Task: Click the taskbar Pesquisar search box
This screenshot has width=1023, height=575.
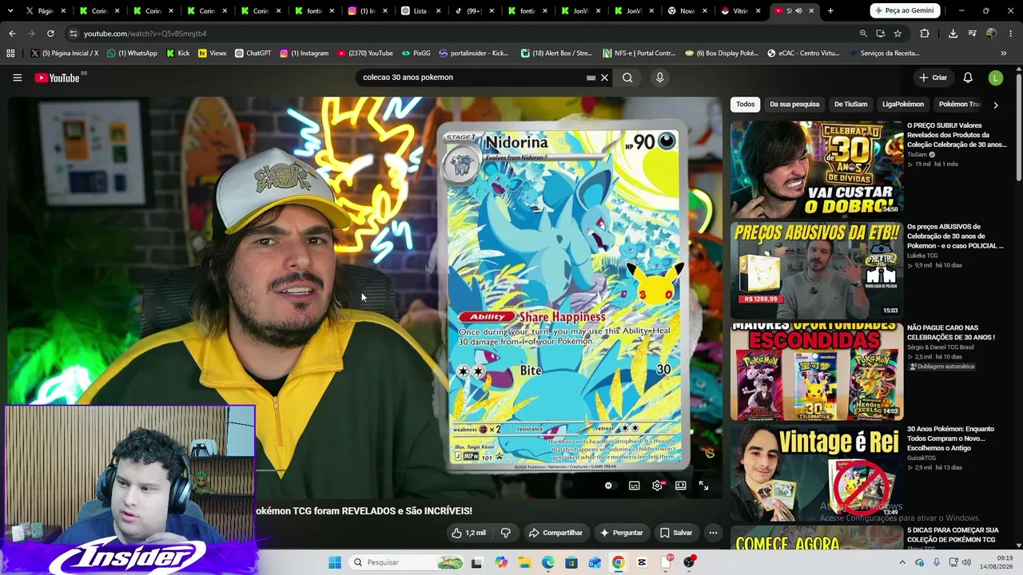Action: (406, 562)
